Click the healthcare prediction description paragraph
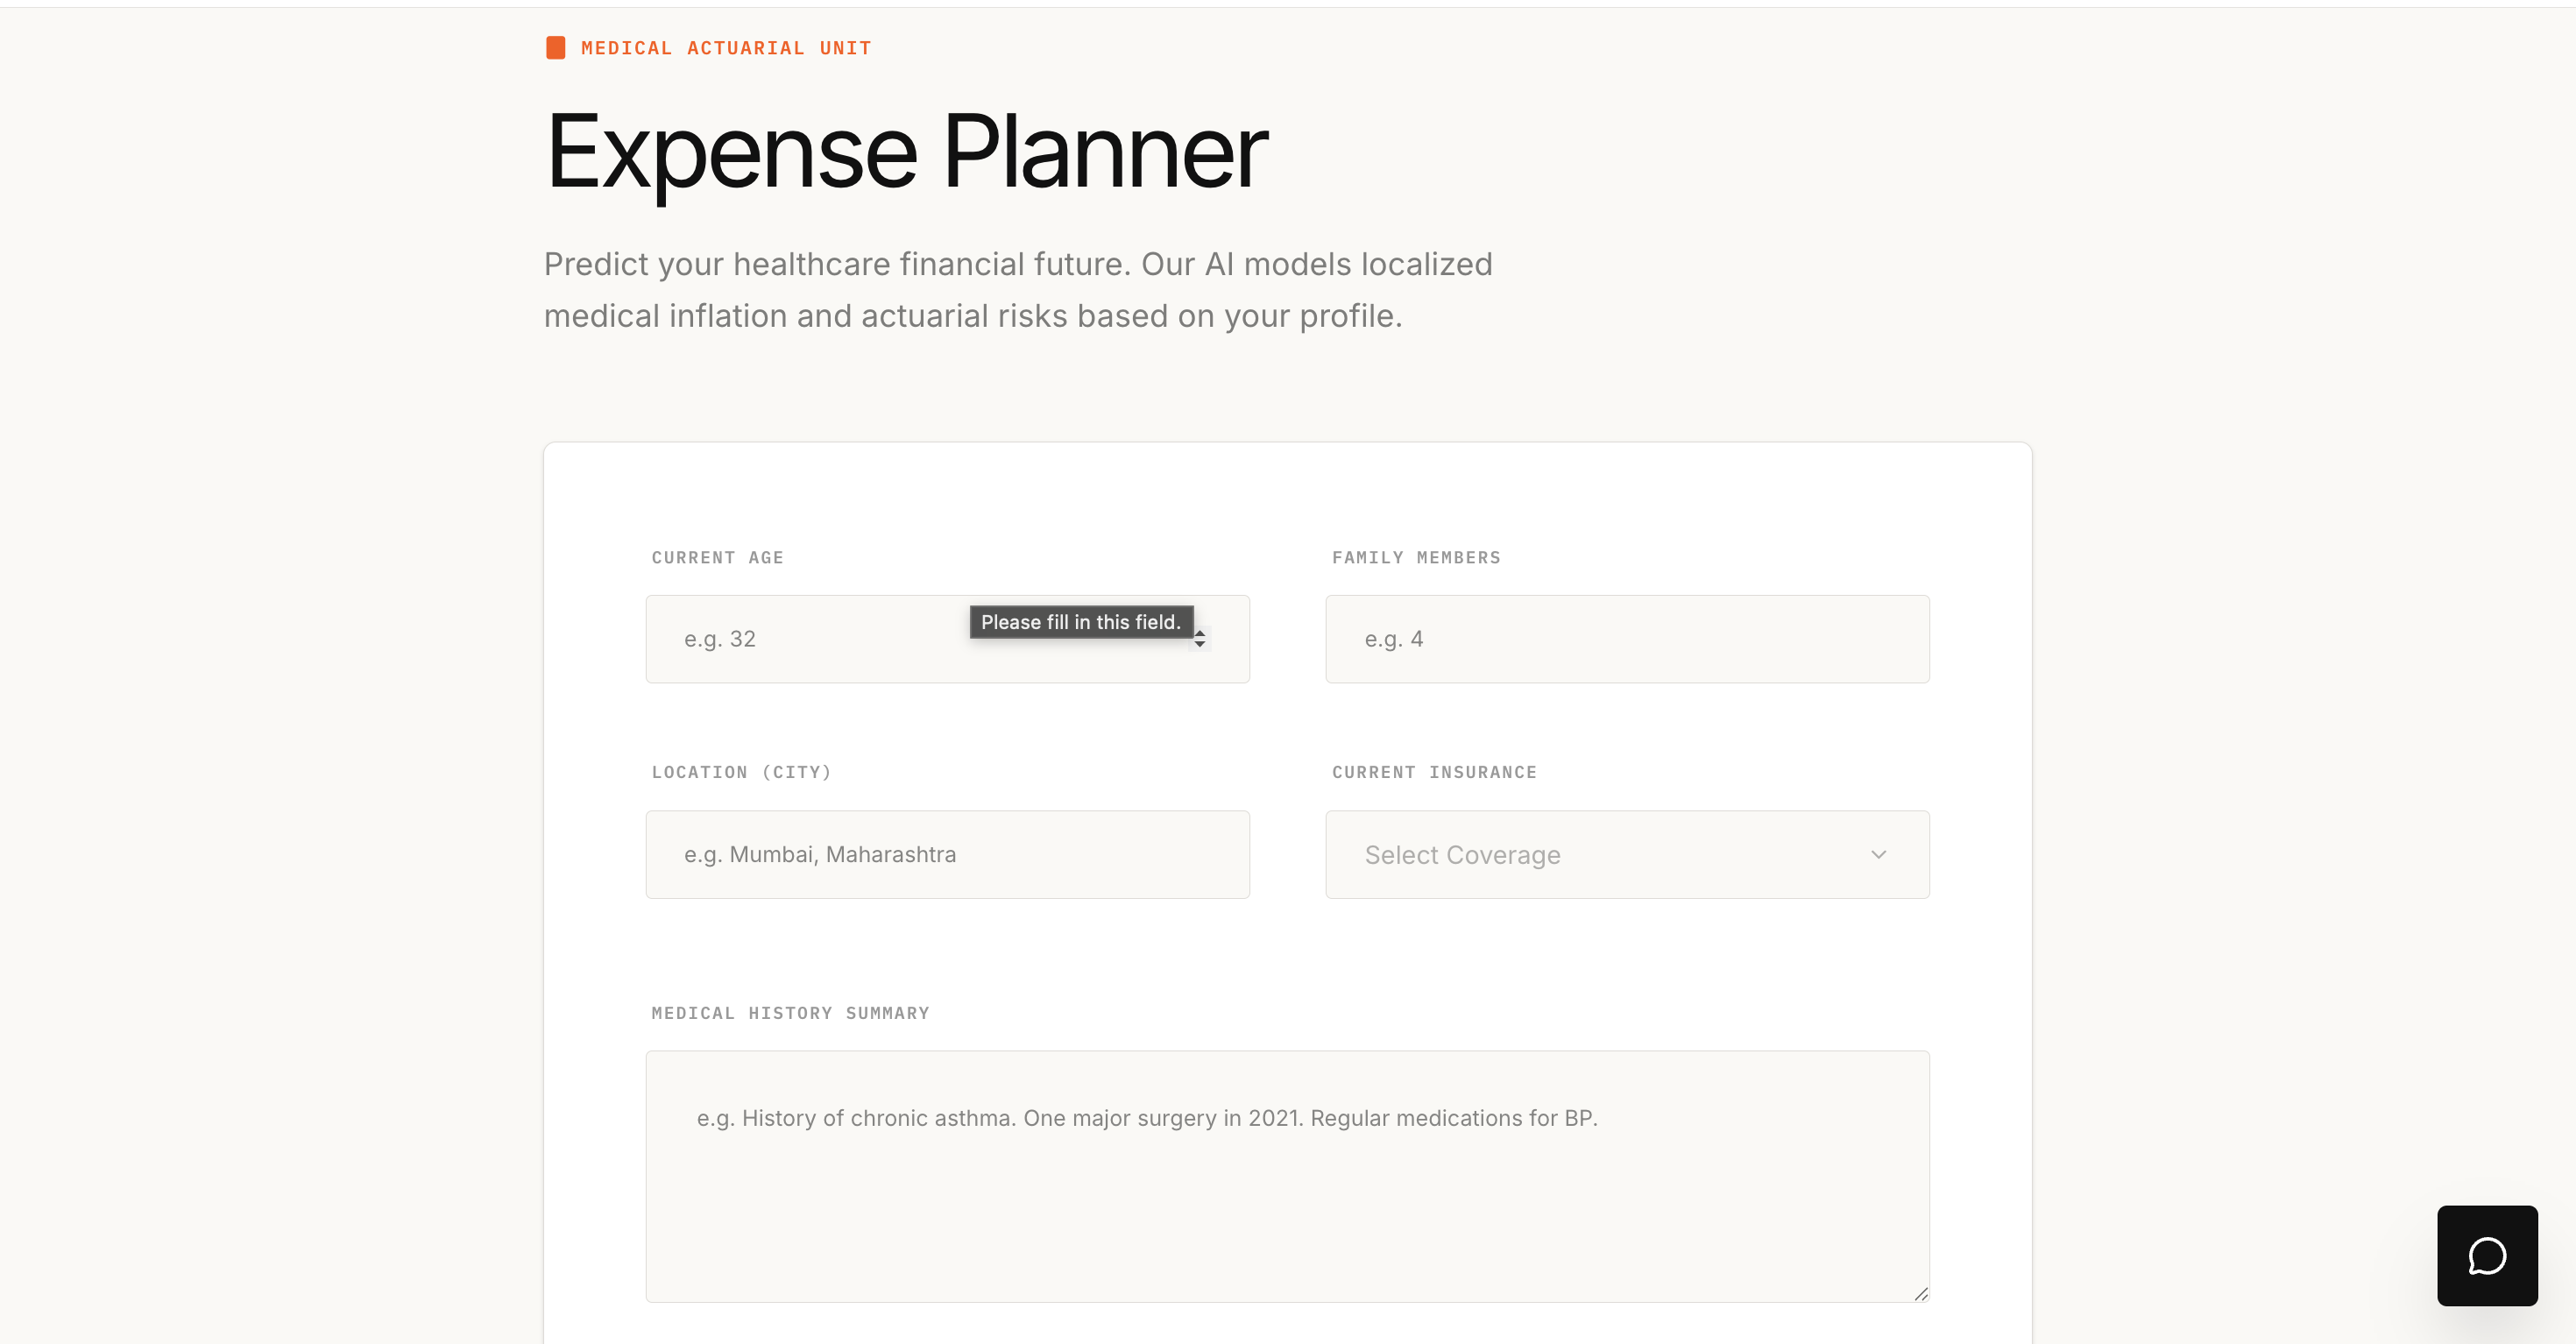Viewport: 2576px width, 1344px height. 1017,290
